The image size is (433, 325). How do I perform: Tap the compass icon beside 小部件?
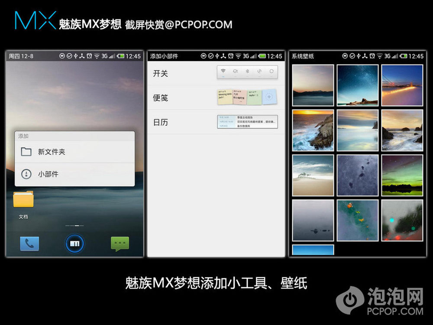pos(26,174)
